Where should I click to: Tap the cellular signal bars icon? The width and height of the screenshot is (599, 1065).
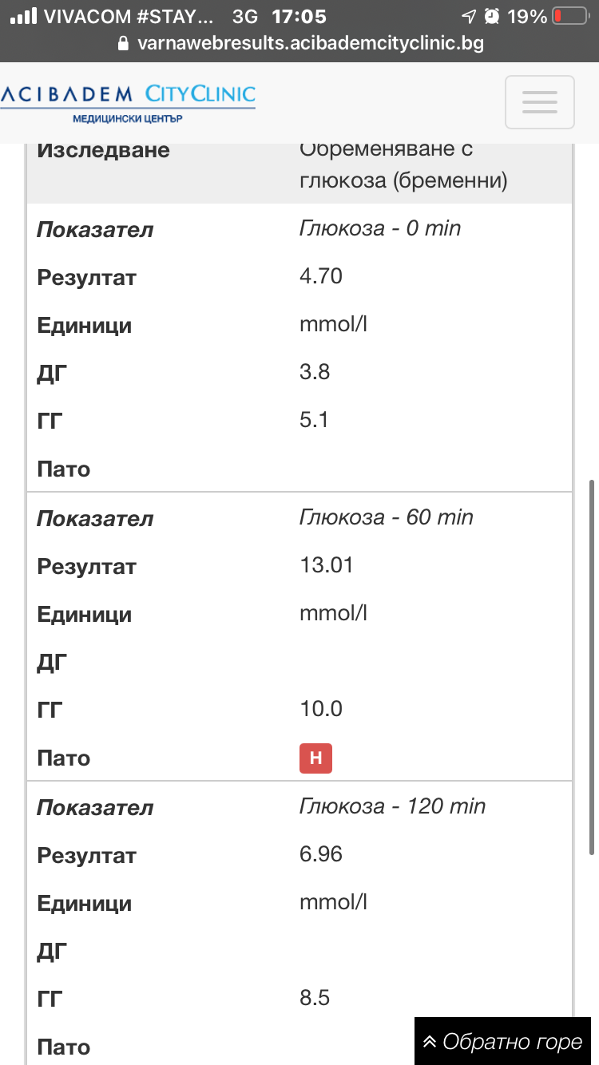pyautogui.click(x=24, y=16)
